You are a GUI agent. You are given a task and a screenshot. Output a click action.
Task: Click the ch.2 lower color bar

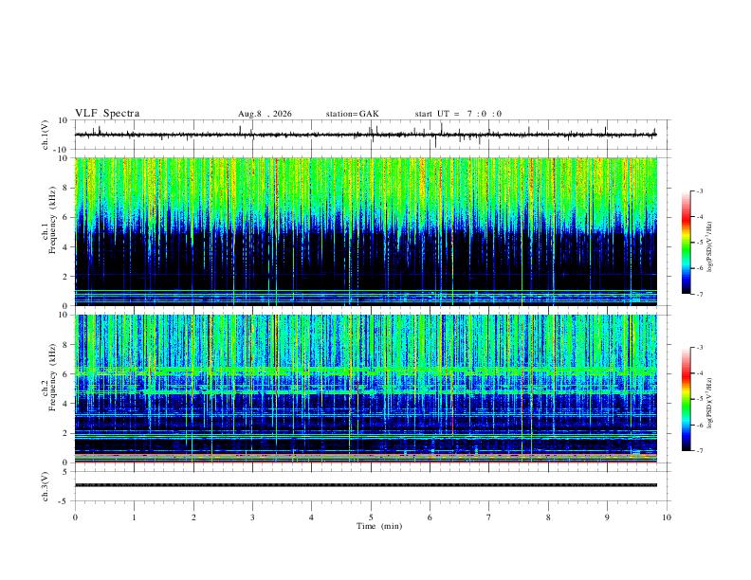click(686, 399)
